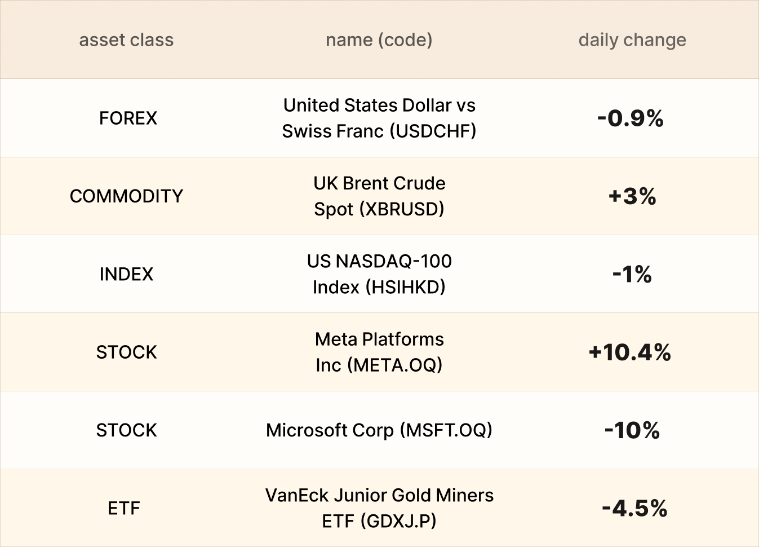This screenshot has height=547, width=759.
Task: Open the Microsoft Corp (MSFT.OQ) entry
Action: (x=379, y=430)
